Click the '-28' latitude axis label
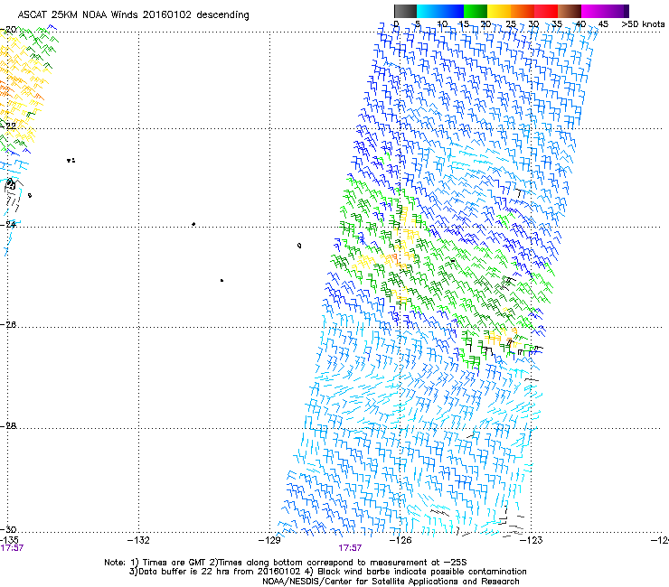The width and height of the screenshot is (669, 587). pos(9,426)
